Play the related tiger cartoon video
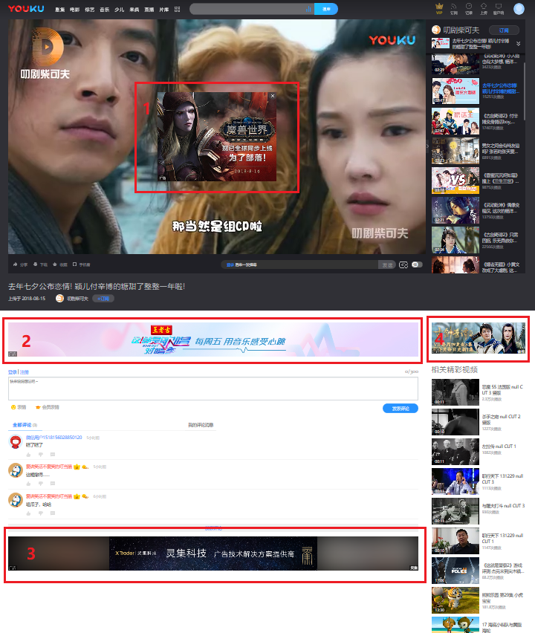The image size is (535, 633). pos(455,600)
